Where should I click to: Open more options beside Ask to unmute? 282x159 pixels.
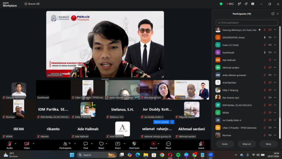pos(172,122)
